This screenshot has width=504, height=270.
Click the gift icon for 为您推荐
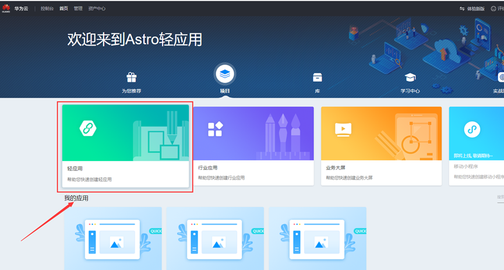(x=132, y=77)
